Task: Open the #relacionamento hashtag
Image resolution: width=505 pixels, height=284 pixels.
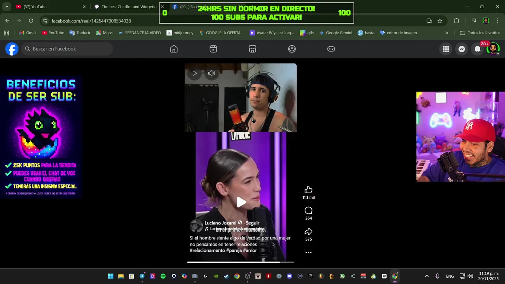Action: coord(207,250)
